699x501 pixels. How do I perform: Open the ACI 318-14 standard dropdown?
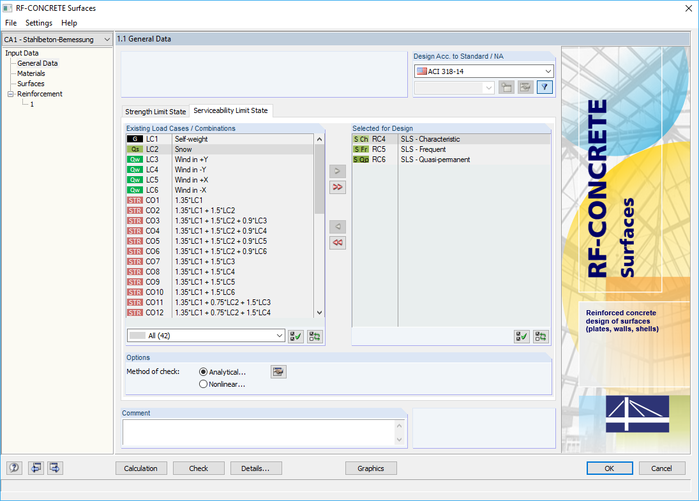coord(484,71)
